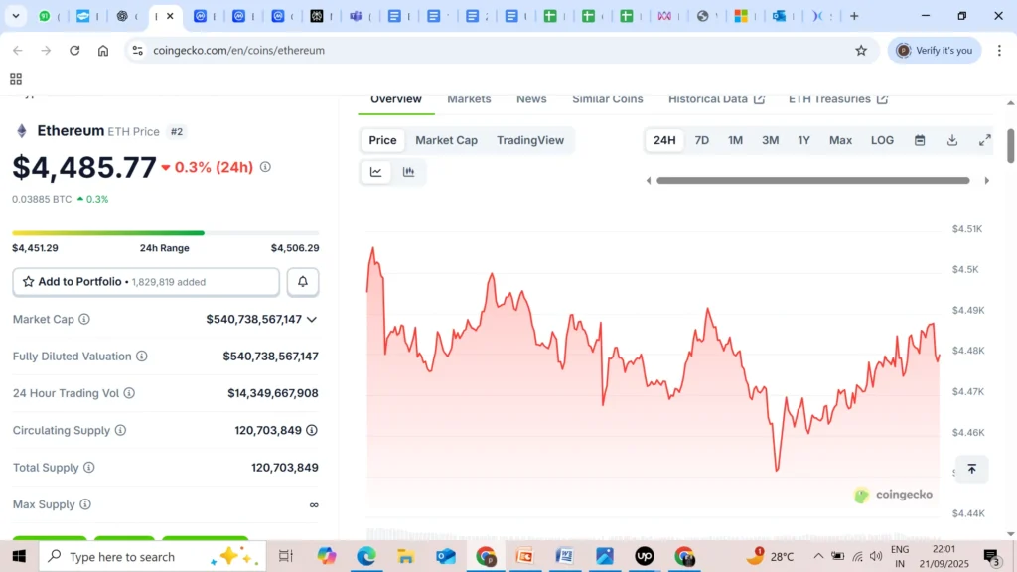Switch to Markets tab
Image resolution: width=1017 pixels, height=572 pixels.
tap(469, 99)
